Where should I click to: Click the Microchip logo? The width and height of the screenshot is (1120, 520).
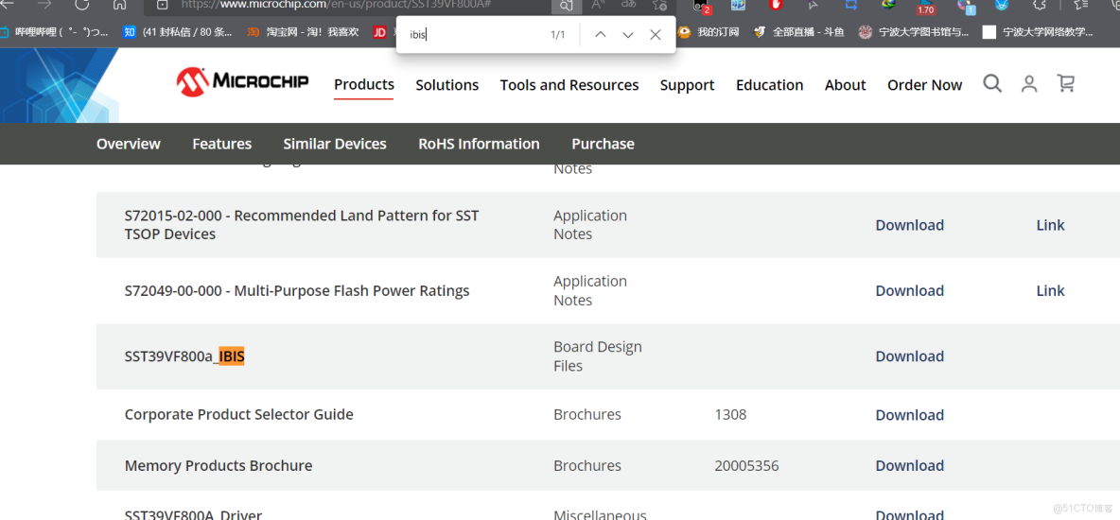click(242, 82)
